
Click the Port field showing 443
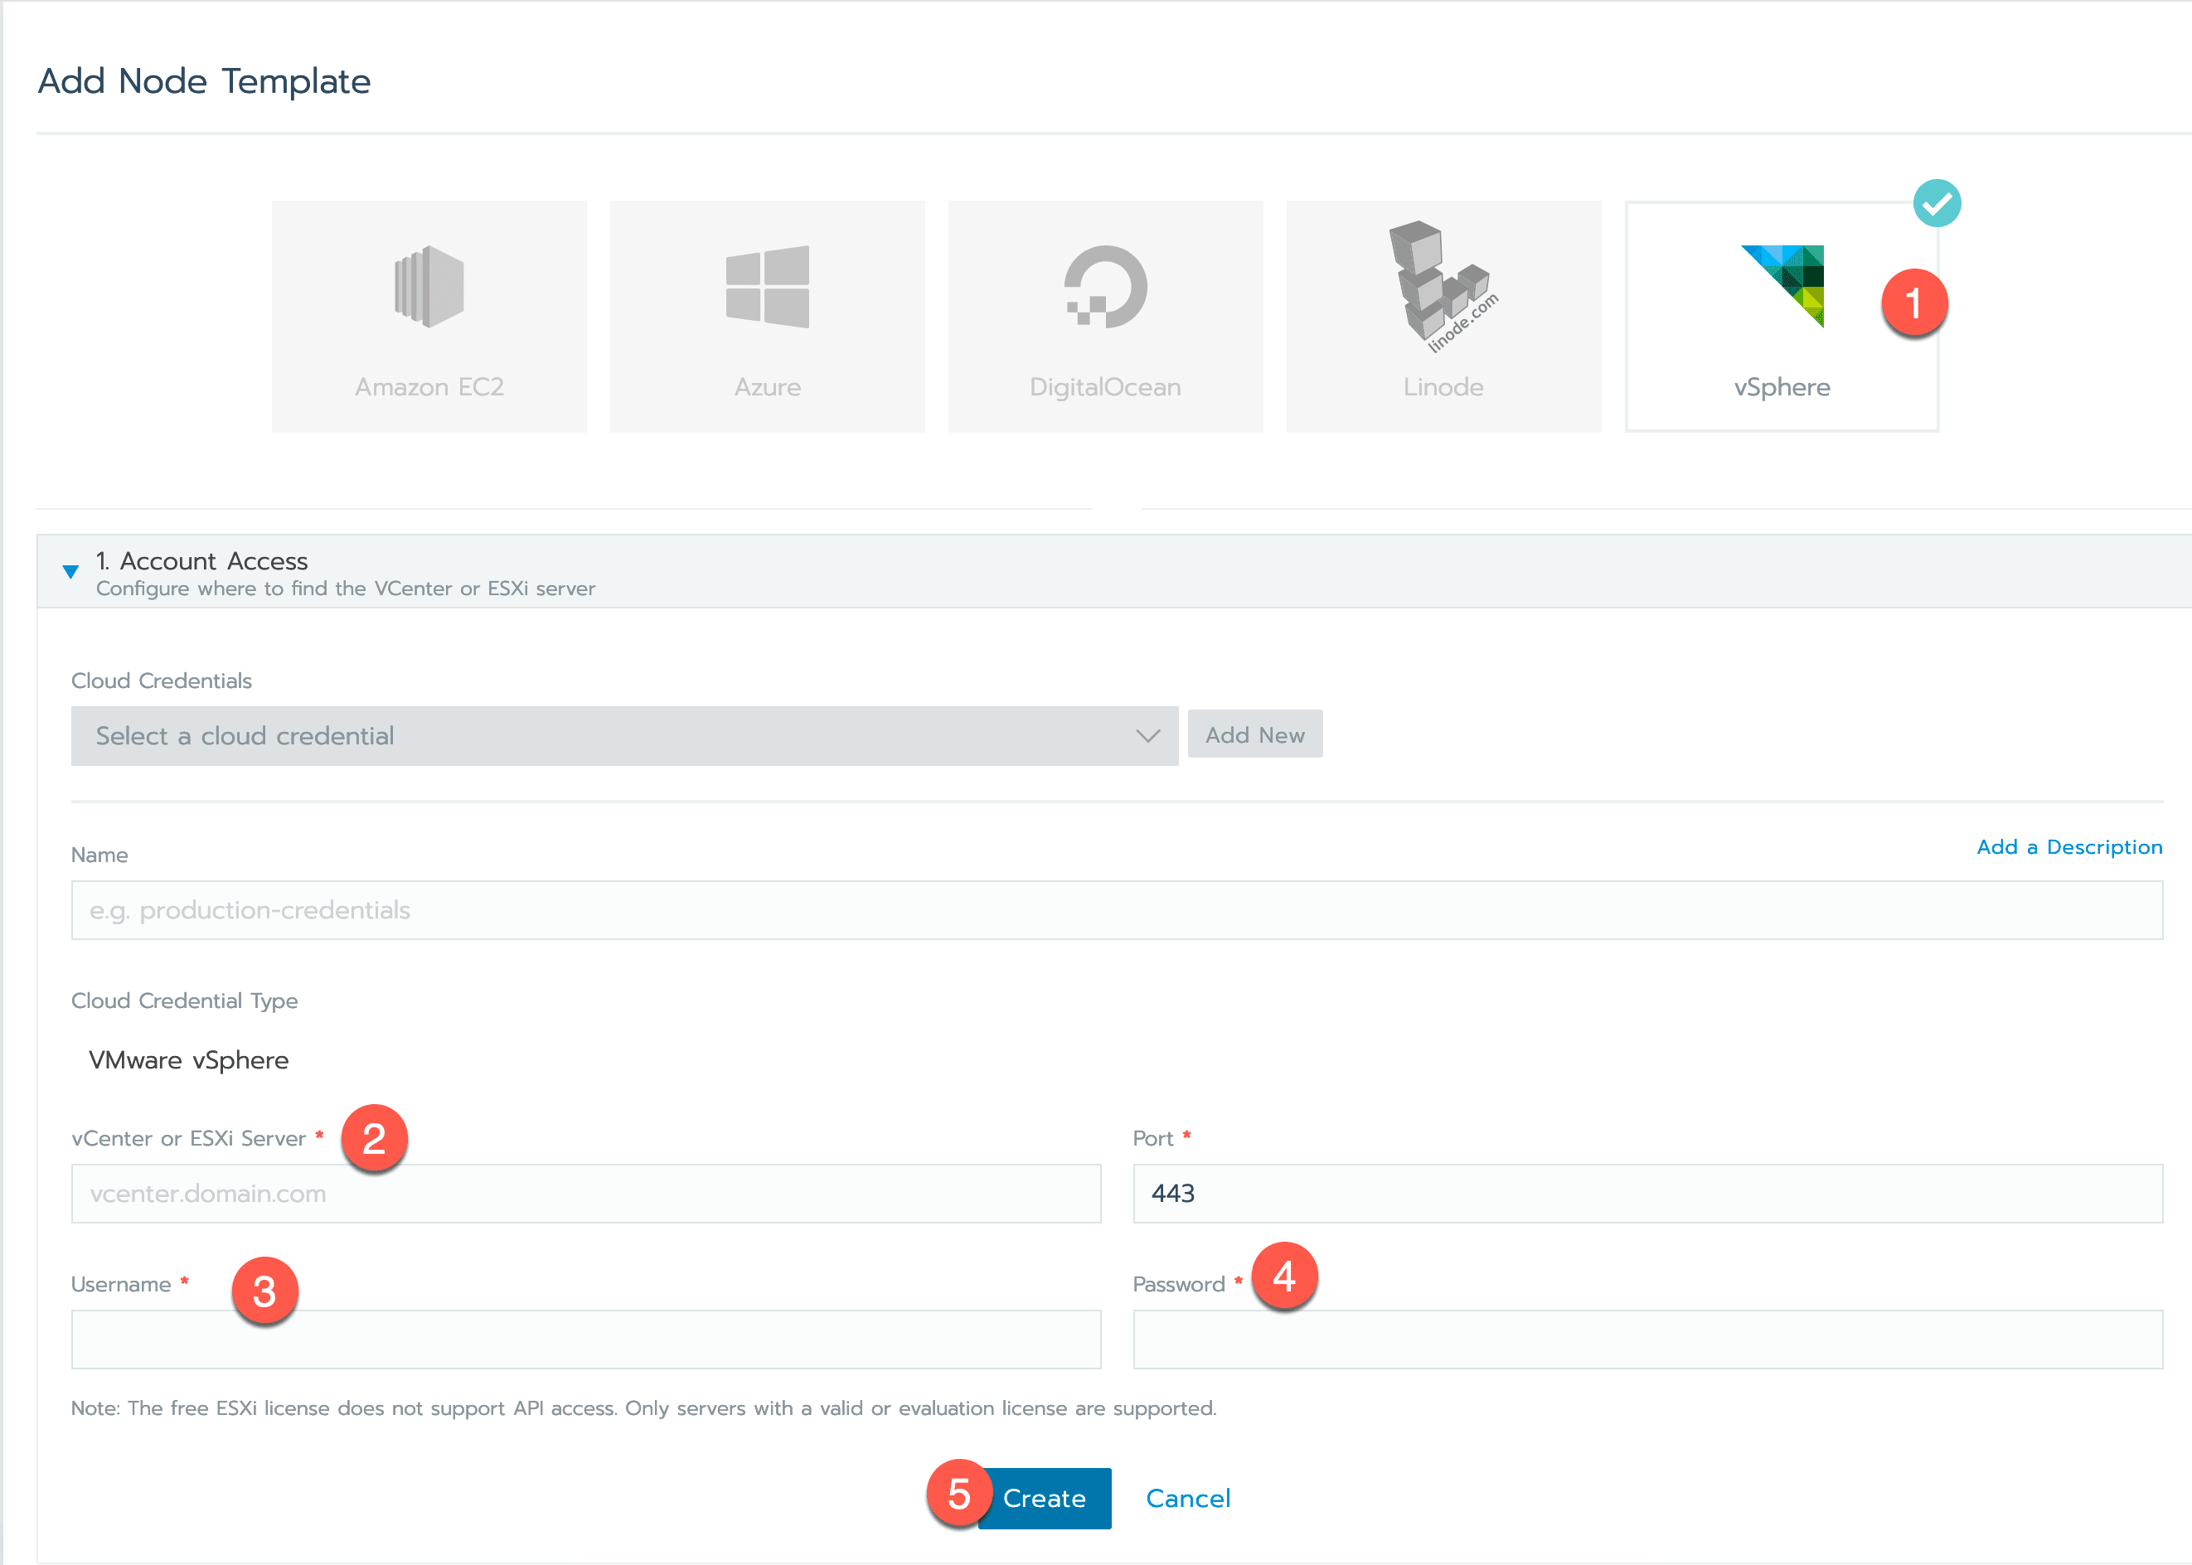click(1648, 1193)
